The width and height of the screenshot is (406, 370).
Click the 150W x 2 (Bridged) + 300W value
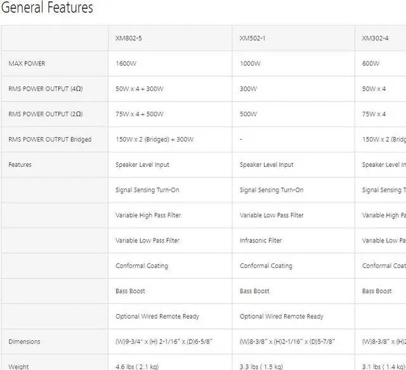click(154, 140)
